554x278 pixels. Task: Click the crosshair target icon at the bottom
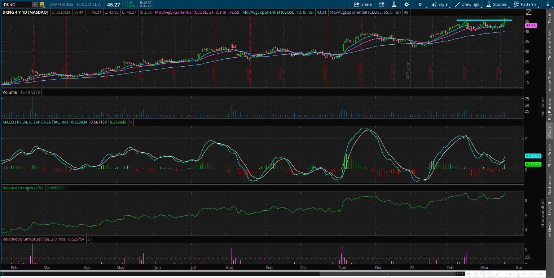476,274
